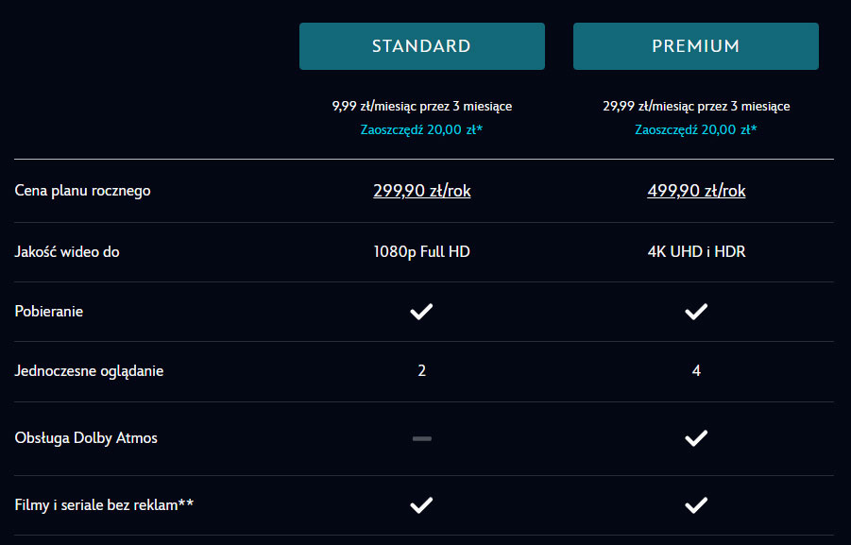The image size is (851, 545).
Task: Click Standard's Zaoszczędź 20,00 zł* offer text
Action: [421, 129]
